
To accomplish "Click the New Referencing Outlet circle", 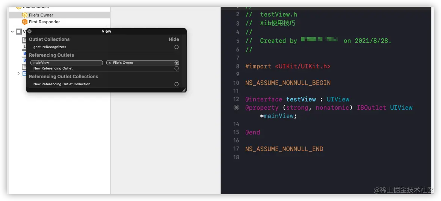I will 176,68.
